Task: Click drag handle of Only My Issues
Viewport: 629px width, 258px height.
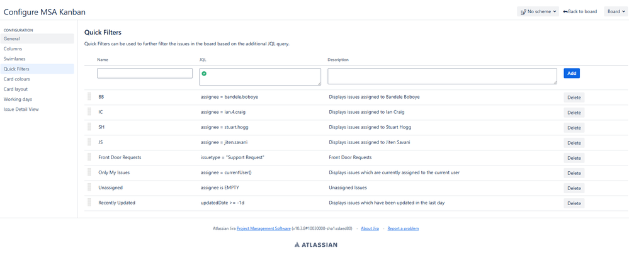Action: 89,172
